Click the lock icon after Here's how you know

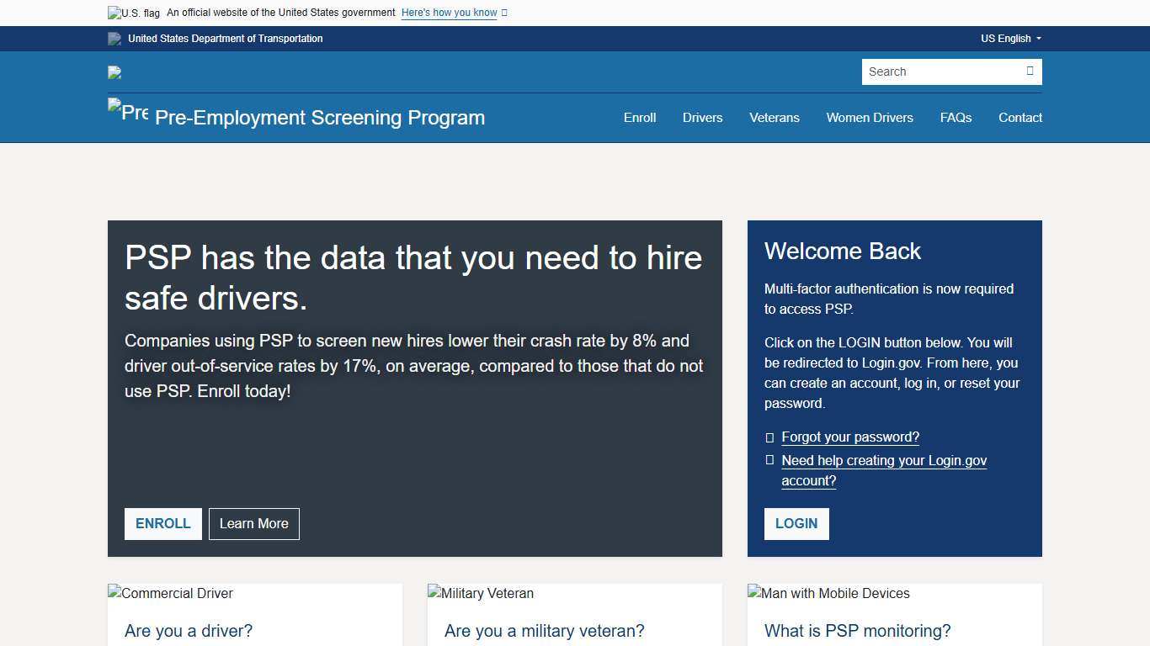click(x=503, y=13)
